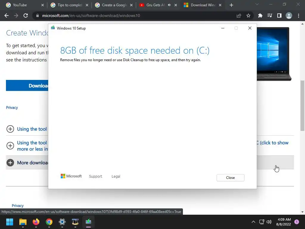Screen dimensions: 305x229
Task: Open the bottom Privacy link on the page
Action: [x=18, y=206]
